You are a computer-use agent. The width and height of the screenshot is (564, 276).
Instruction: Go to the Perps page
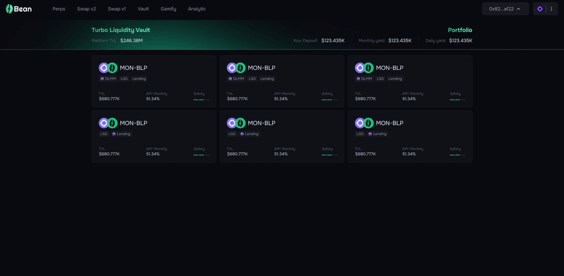tap(59, 9)
